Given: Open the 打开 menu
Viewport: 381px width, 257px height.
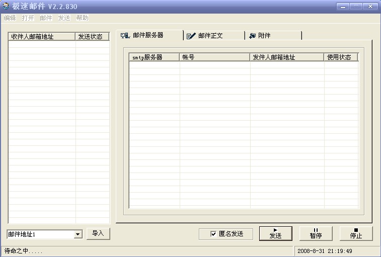Looking at the screenshot, I should [28, 18].
